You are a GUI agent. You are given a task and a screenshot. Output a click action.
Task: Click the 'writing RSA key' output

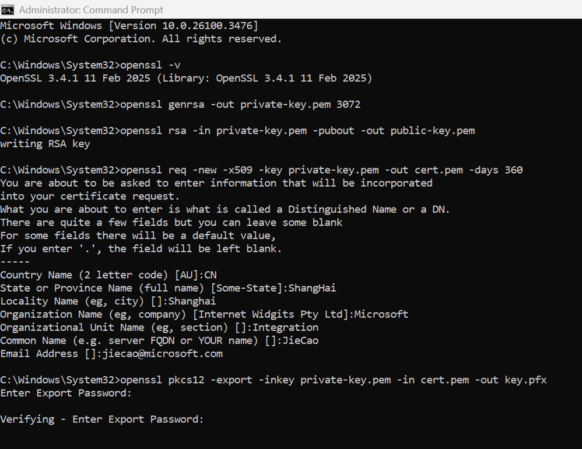click(45, 144)
